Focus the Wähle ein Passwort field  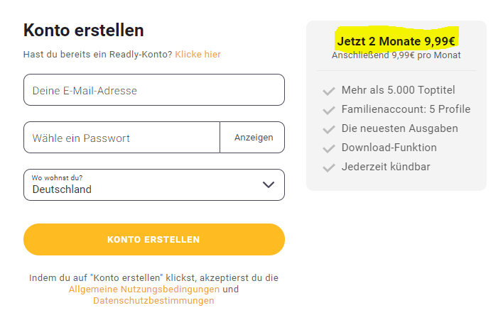point(121,138)
